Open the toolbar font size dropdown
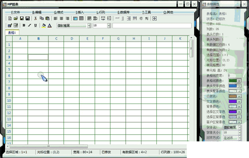This screenshot has height=158, width=249. pos(109,25)
